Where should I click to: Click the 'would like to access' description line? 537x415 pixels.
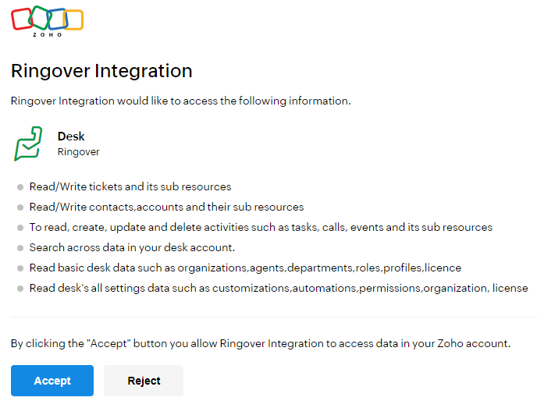(x=181, y=101)
